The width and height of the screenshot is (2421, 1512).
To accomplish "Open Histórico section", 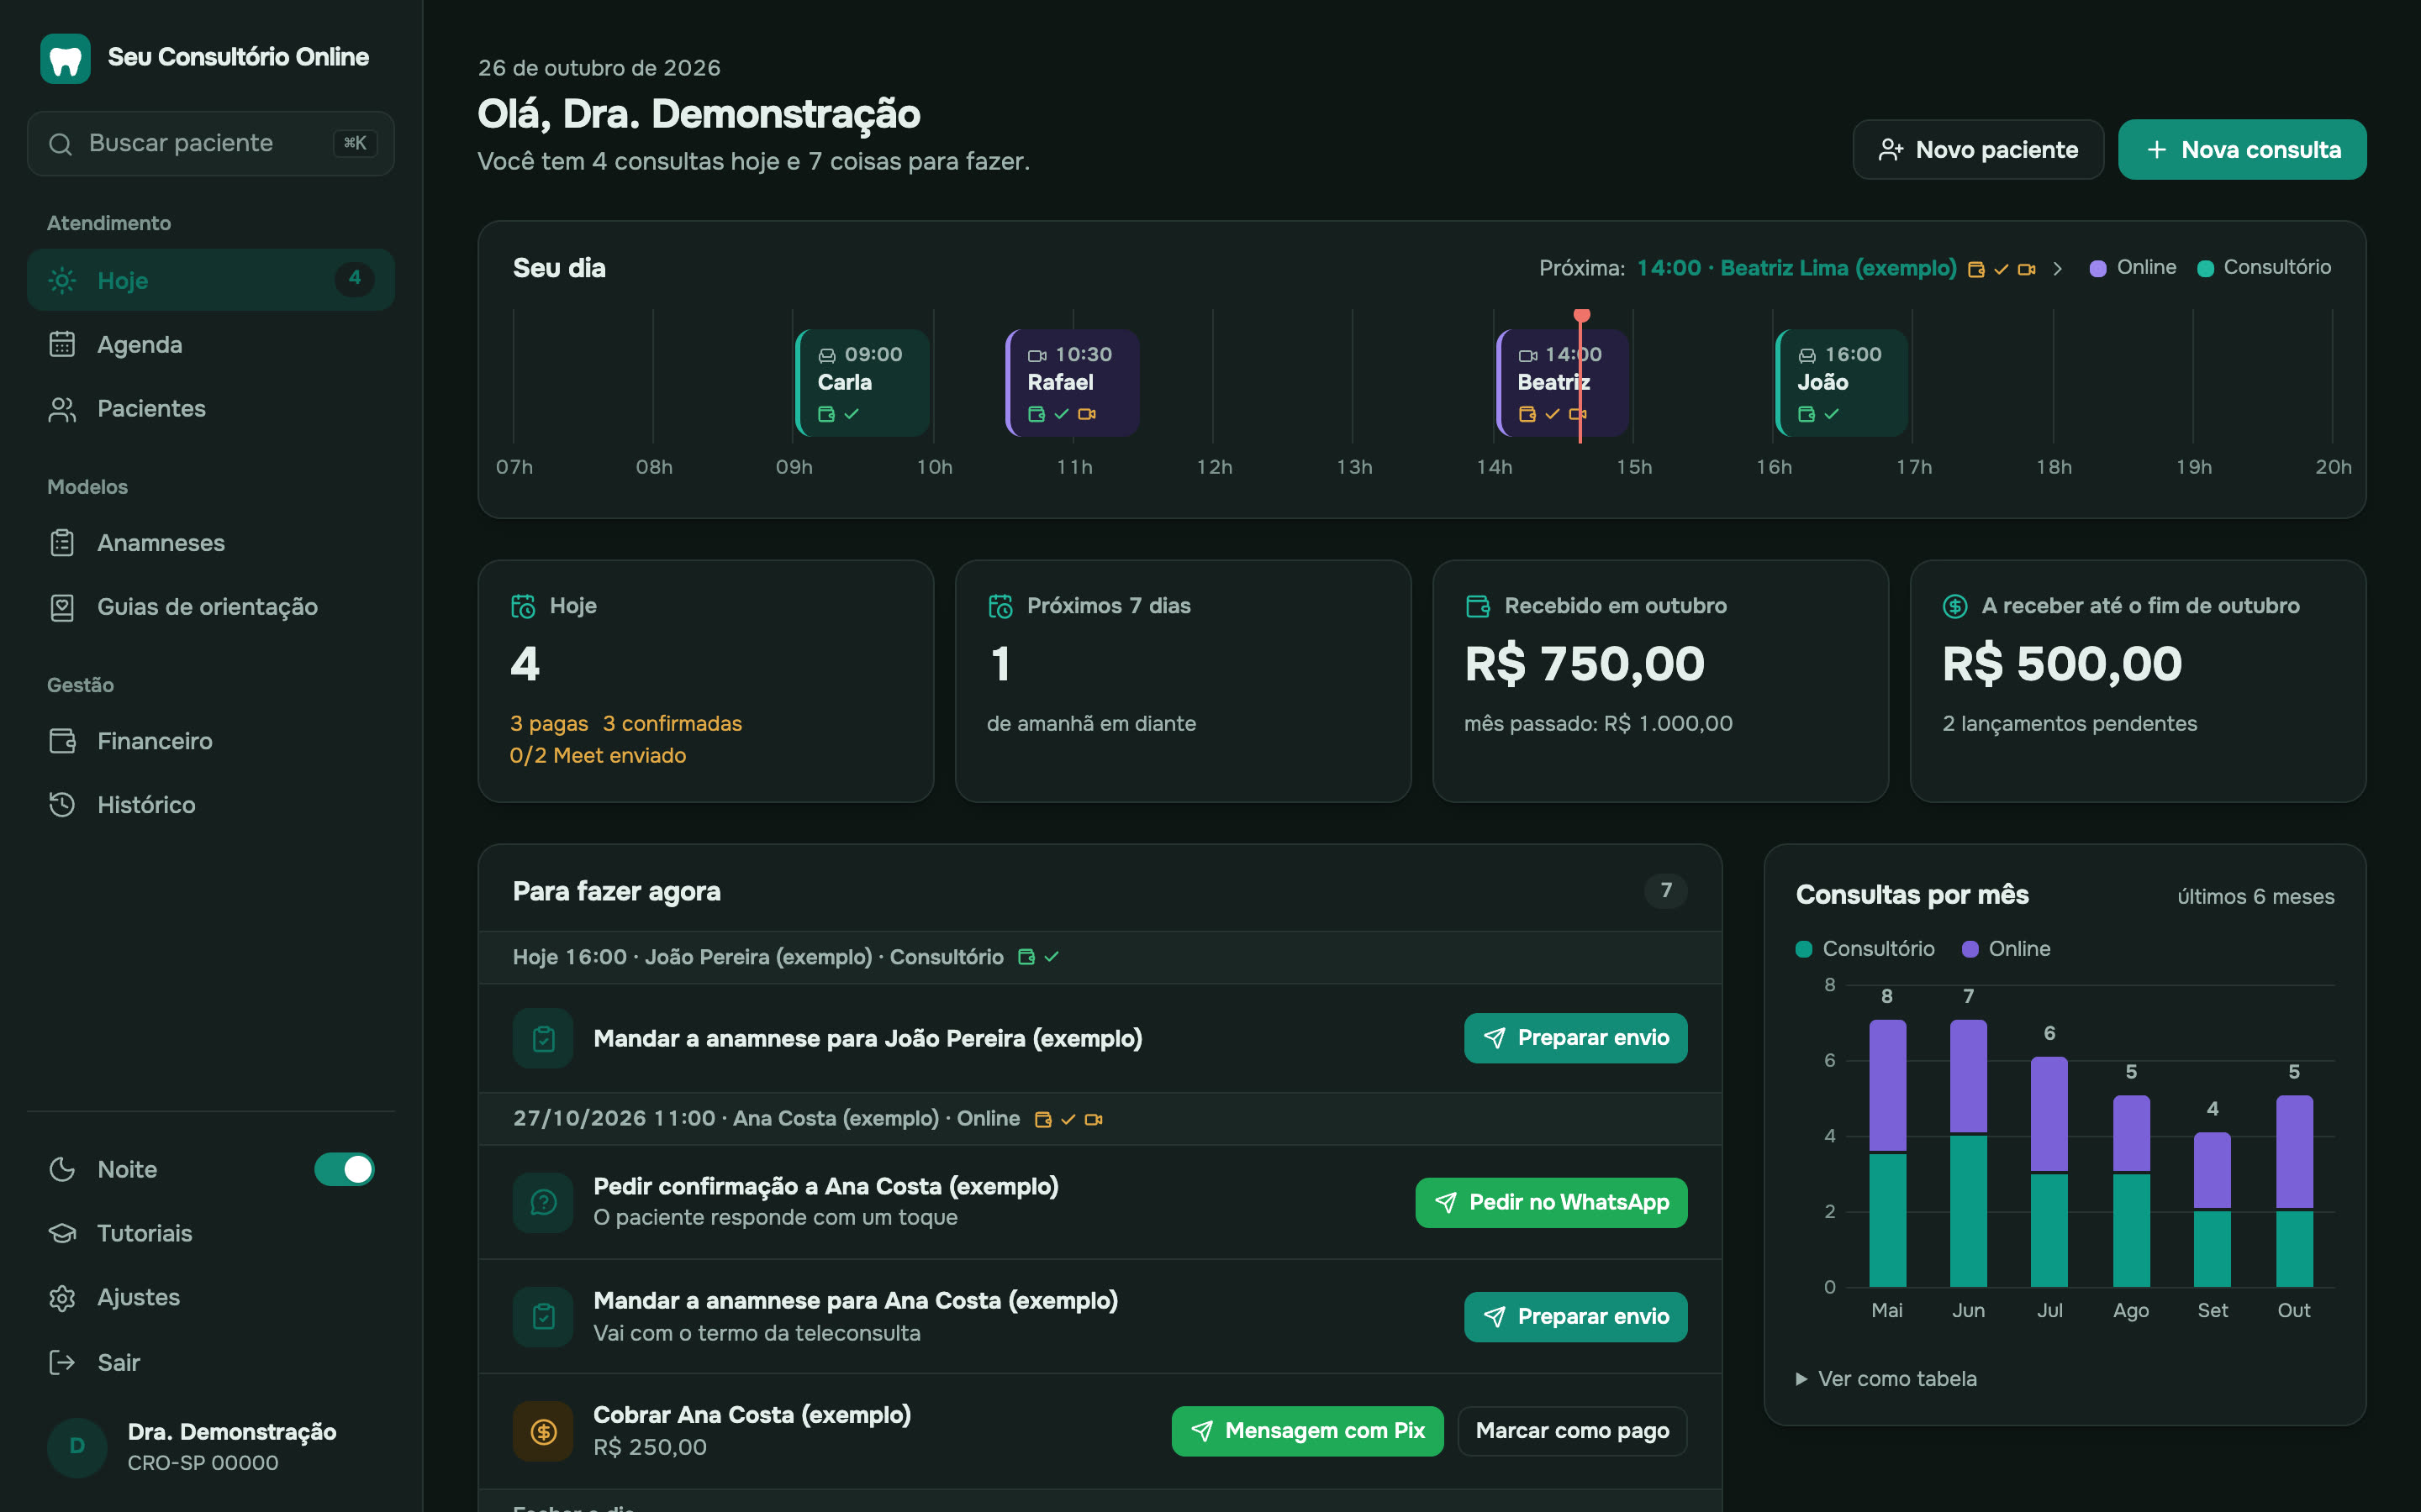I will click(211, 805).
